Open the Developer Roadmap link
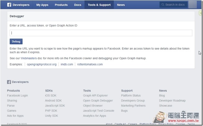The height and width of the screenshot is (126, 203). [x=172, y=101]
